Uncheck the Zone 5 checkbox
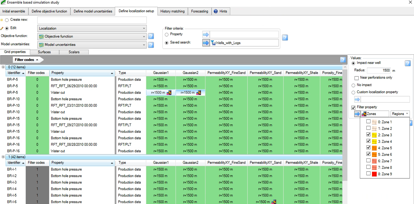This screenshot has height=204, width=414. (x=368, y=148)
